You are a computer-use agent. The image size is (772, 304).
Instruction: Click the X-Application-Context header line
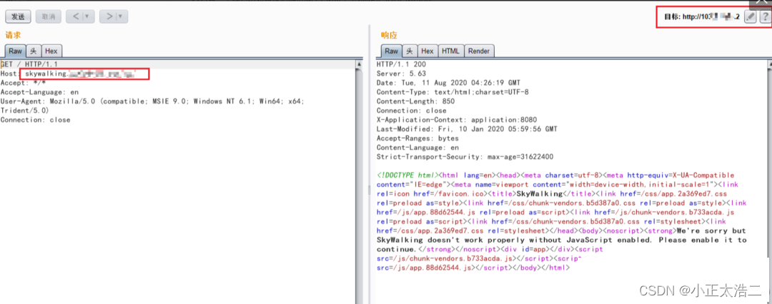[x=457, y=120]
